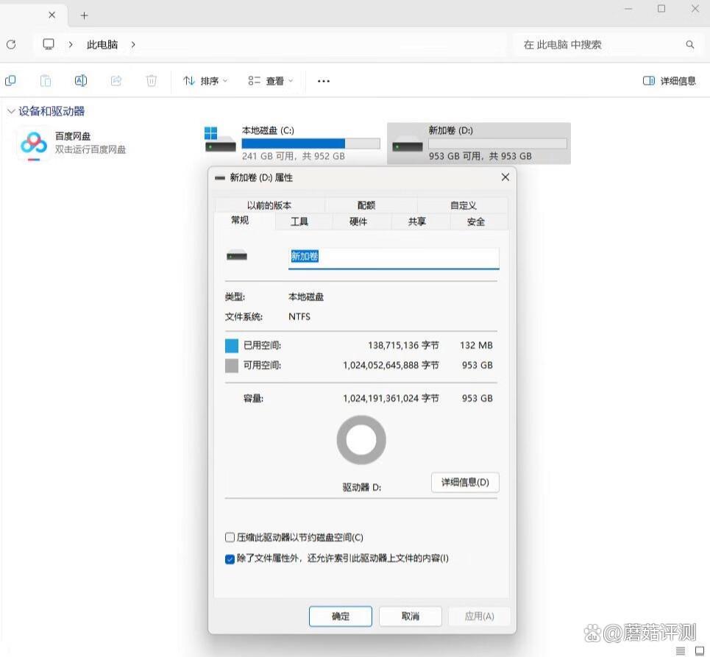This screenshot has width=710, height=657.
Task: Switch to the 工具 tab
Action: (299, 221)
